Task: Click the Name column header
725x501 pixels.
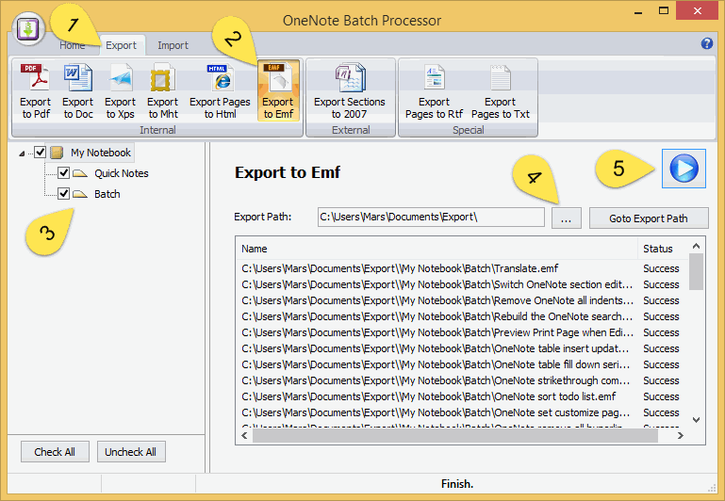Action: tap(437, 249)
